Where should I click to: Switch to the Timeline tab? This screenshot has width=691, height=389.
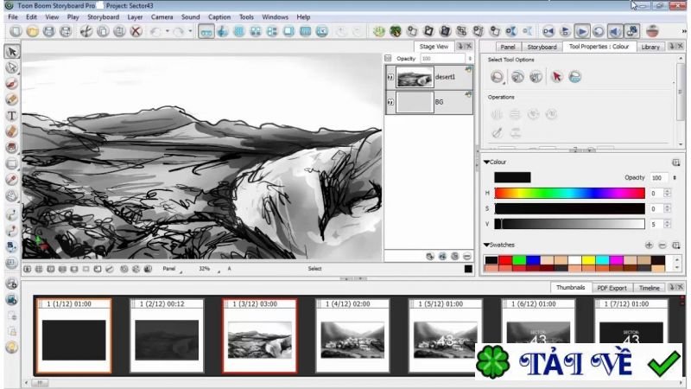click(x=649, y=288)
